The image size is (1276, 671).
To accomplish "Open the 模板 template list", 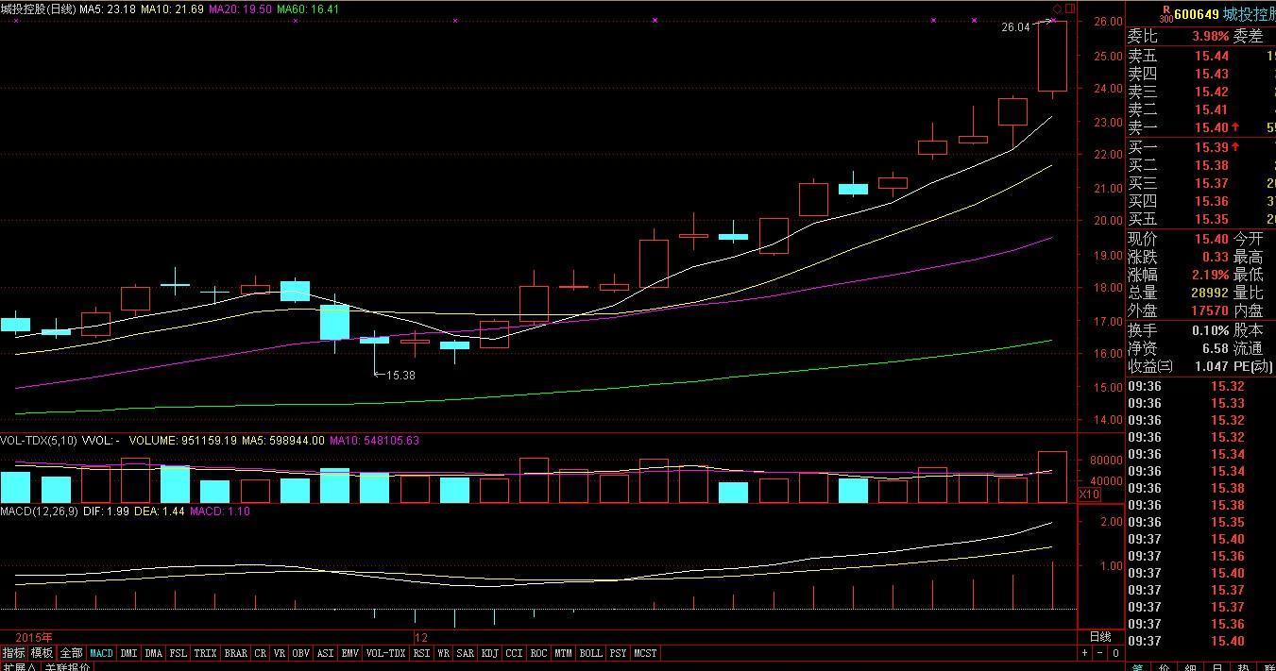I will [42, 653].
